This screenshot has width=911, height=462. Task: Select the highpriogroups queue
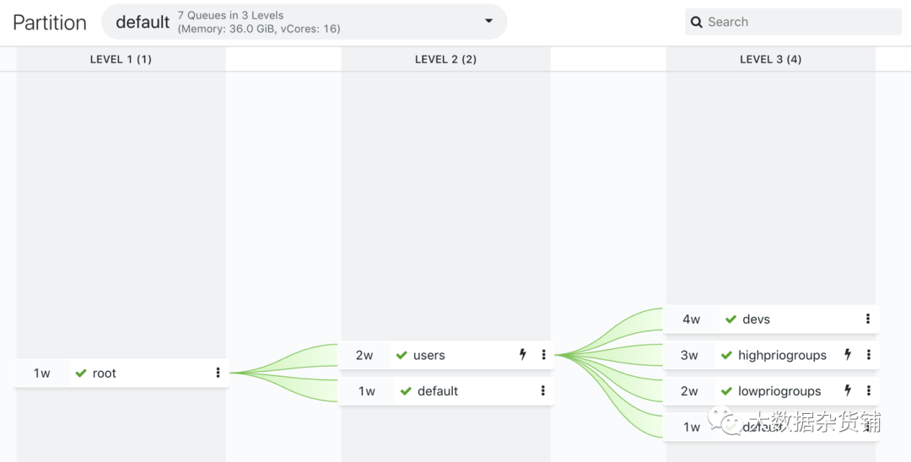tap(782, 355)
